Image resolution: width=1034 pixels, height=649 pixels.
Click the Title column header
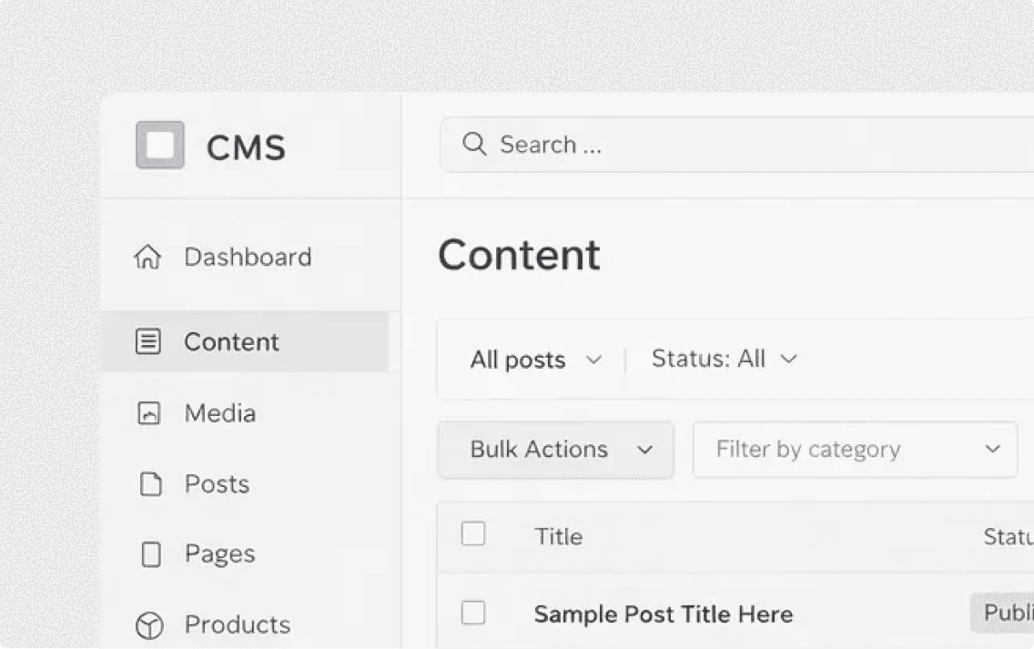[x=559, y=537]
